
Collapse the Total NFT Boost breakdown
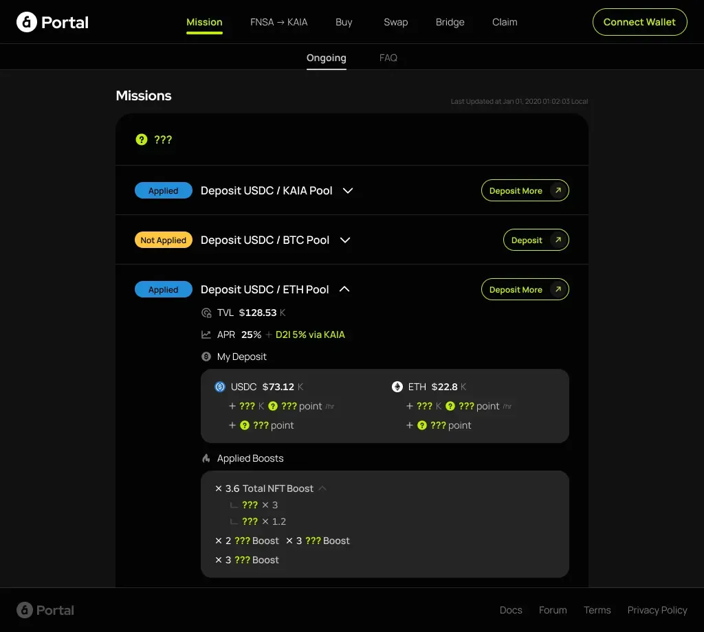click(322, 488)
